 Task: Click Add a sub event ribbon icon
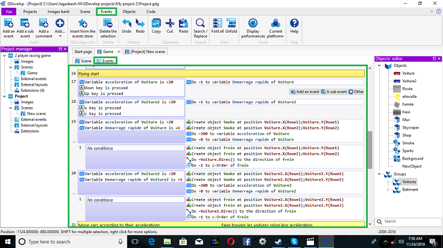pyautogui.click(x=25, y=24)
